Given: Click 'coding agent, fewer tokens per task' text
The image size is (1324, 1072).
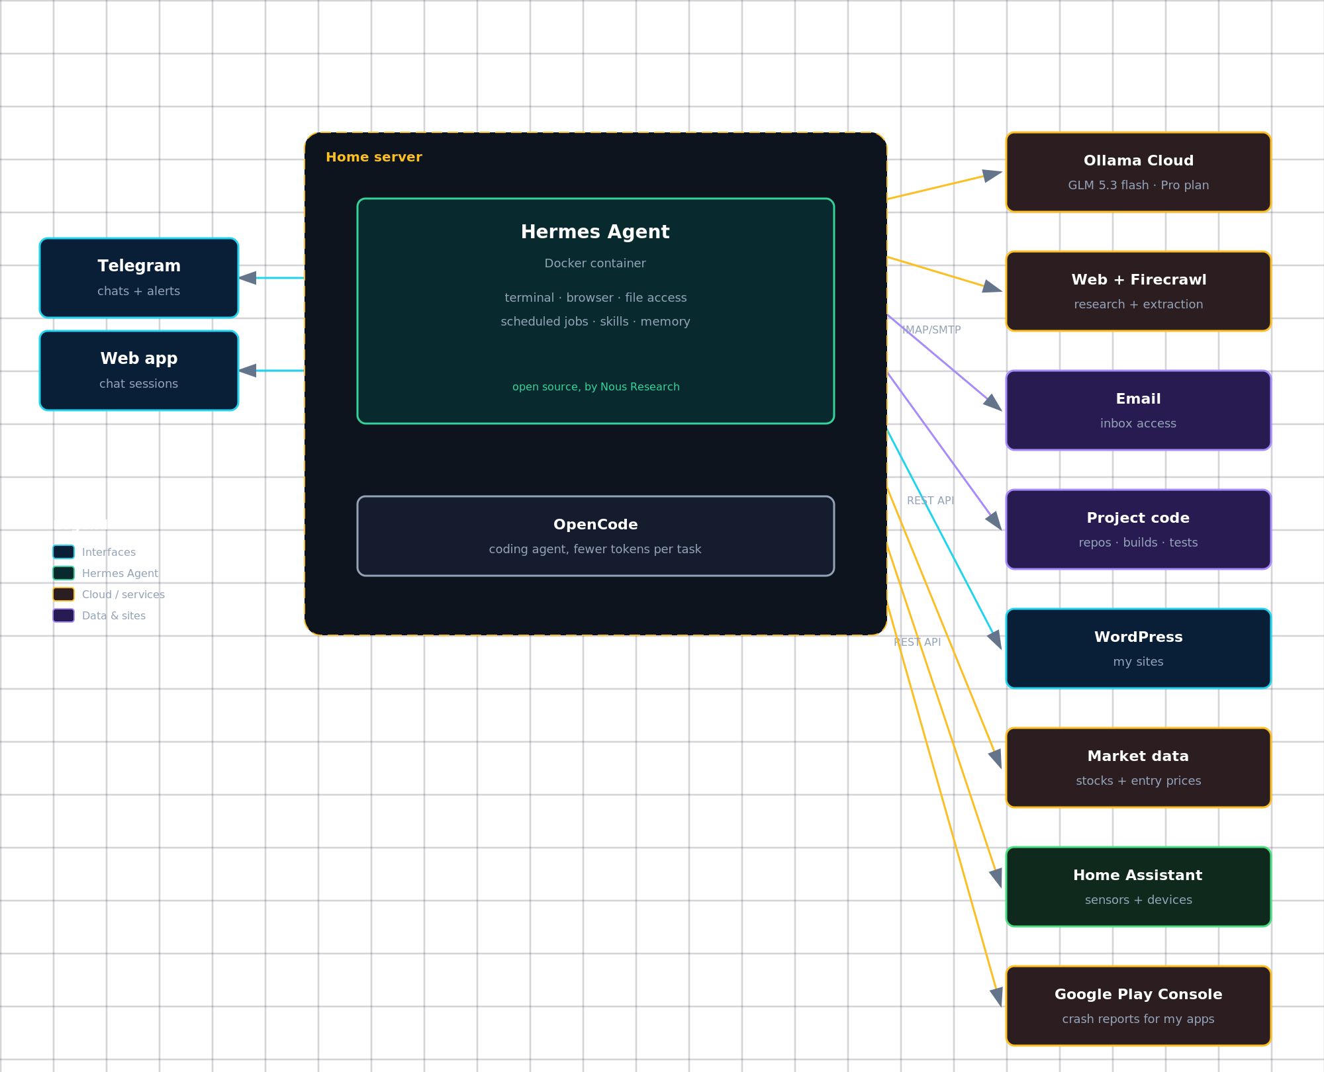Looking at the screenshot, I should pyautogui.click(x=595, y=549).
